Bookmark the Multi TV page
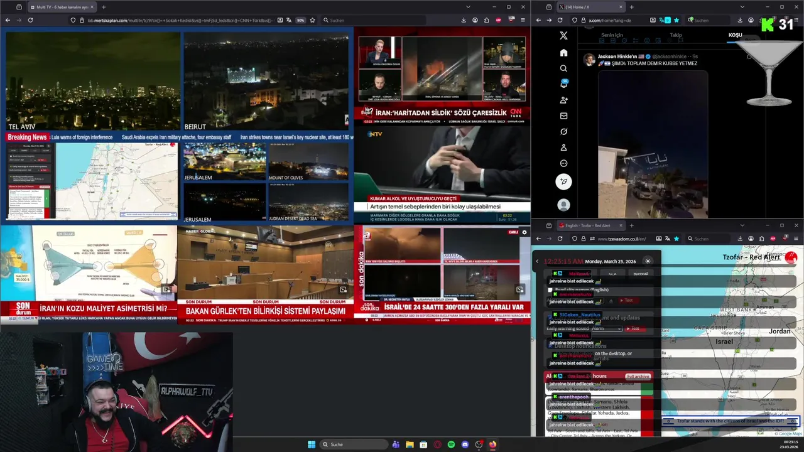This screenshot has width=804, height=452. 312,20
